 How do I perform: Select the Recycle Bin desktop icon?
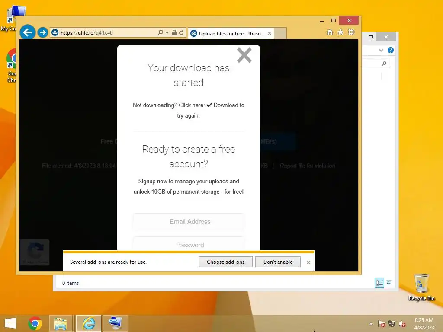pyautogui.click(x=421, y=287)
